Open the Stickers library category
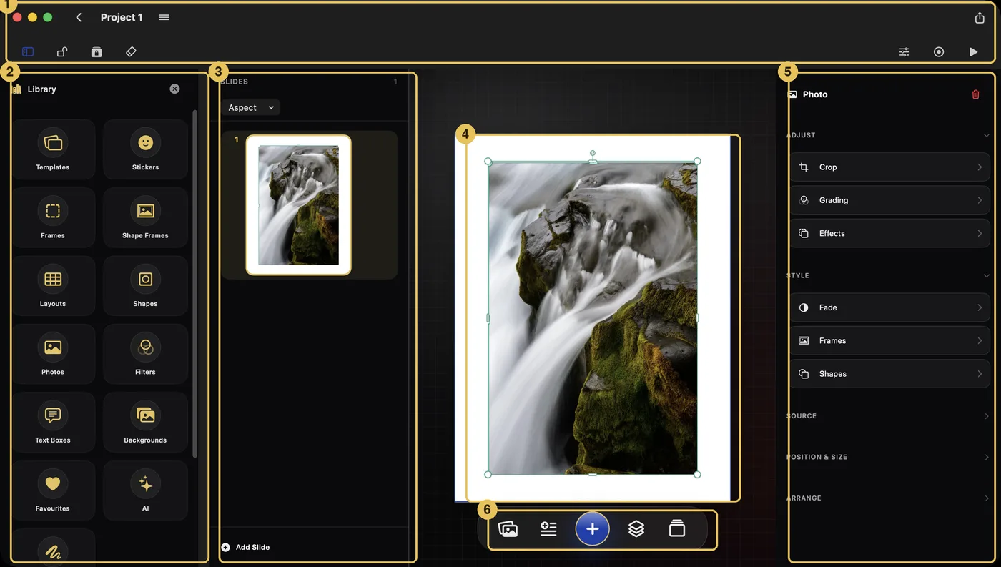This screenshot has height=567, width=1001. [145, 149]
